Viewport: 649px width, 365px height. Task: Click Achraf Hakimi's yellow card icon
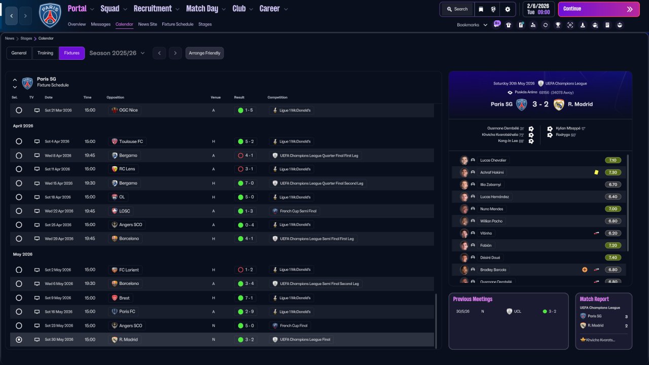(596, 172)
